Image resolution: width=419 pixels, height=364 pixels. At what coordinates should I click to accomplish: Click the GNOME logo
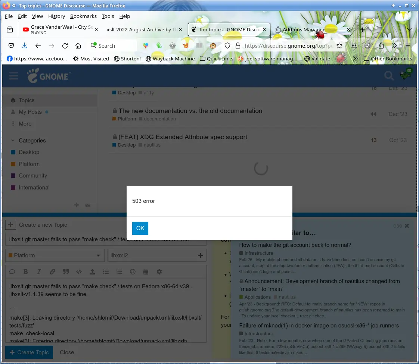49,76
